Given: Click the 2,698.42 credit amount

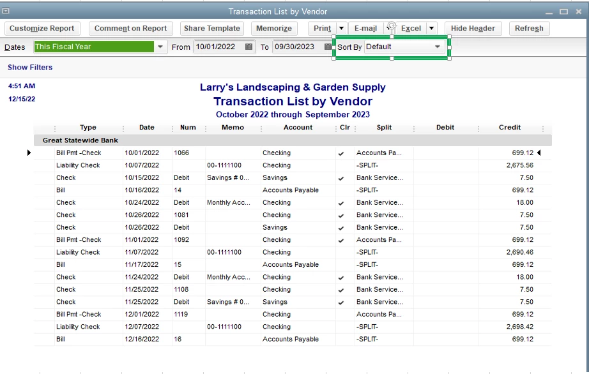Looking at the screenshot, I should pos(519,326).
